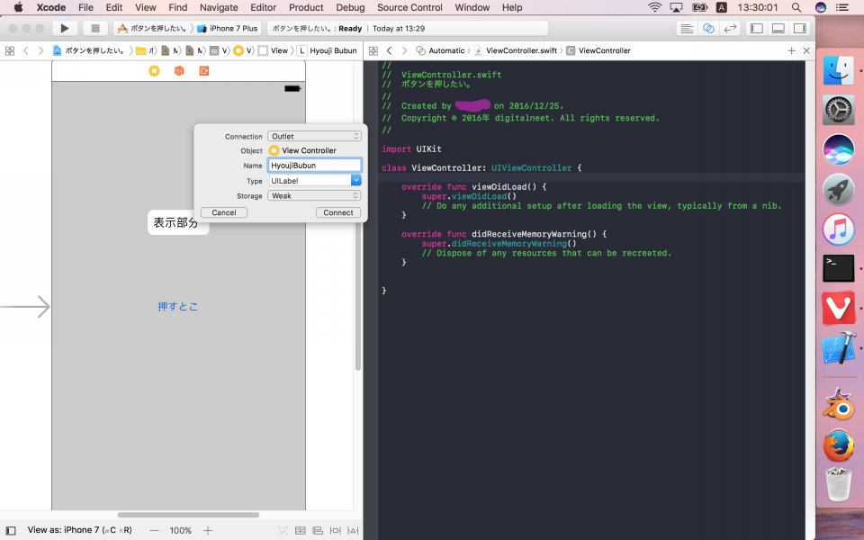
Task: Add a new assistant editor pane
Action: pos(791,50)
